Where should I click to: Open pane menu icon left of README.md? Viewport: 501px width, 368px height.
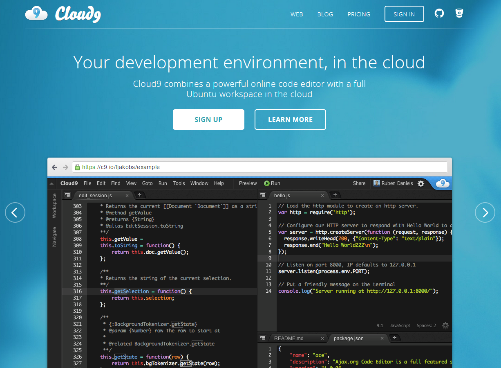(263, 338)
